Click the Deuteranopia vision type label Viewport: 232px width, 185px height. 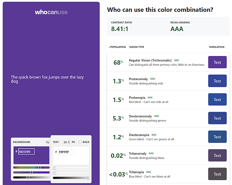(139, 135)
